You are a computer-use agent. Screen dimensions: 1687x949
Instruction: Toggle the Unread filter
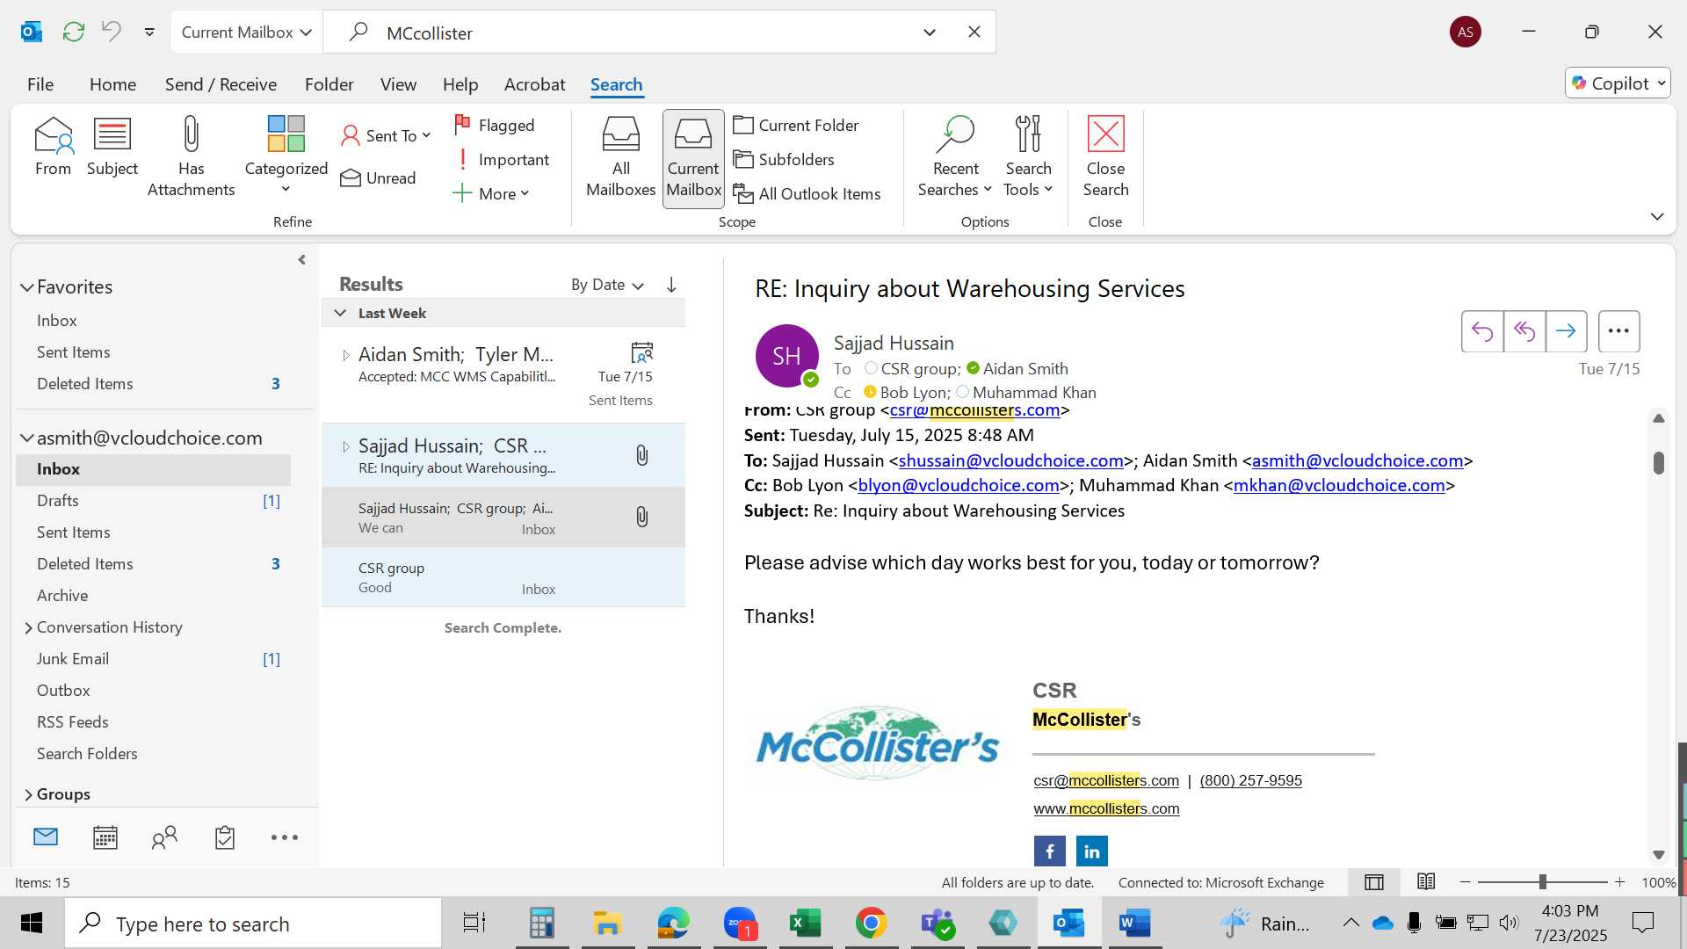378,177
